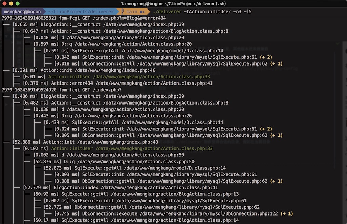The image size is (347, 224).
Task: Click the mengkang@bogon prompt segment
Action: coord(22,12)
